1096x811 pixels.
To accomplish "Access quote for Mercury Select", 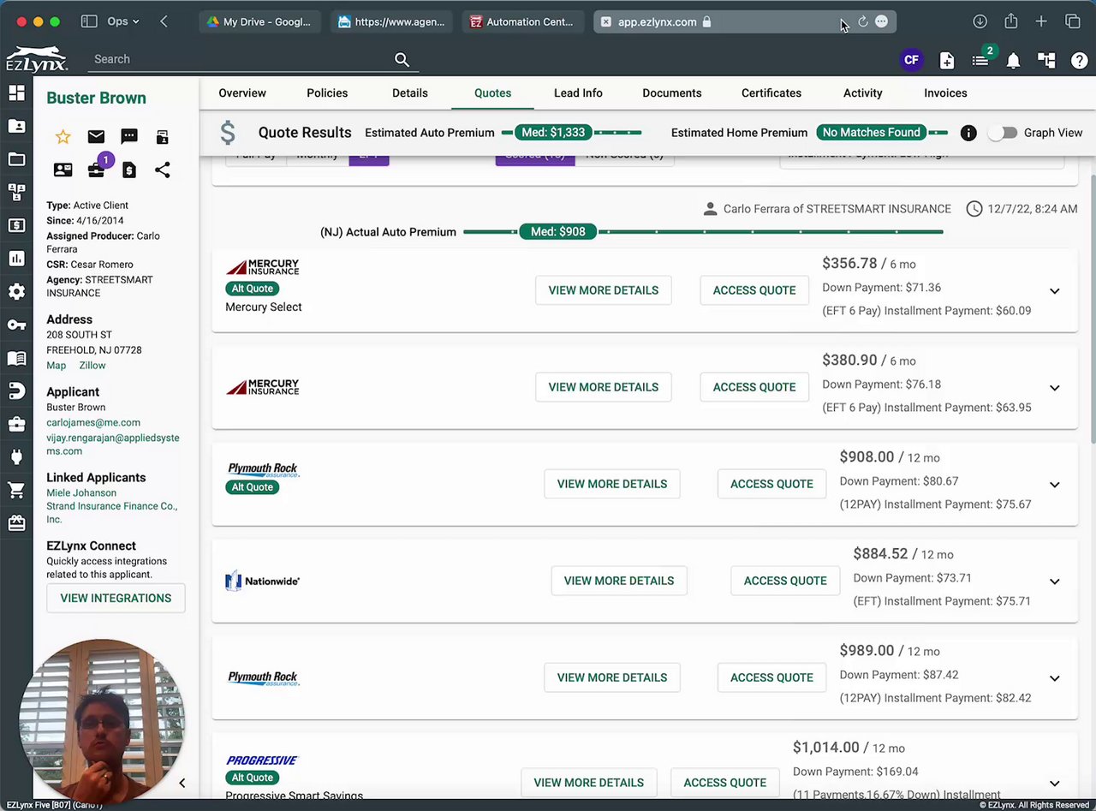I will [754, 290].
